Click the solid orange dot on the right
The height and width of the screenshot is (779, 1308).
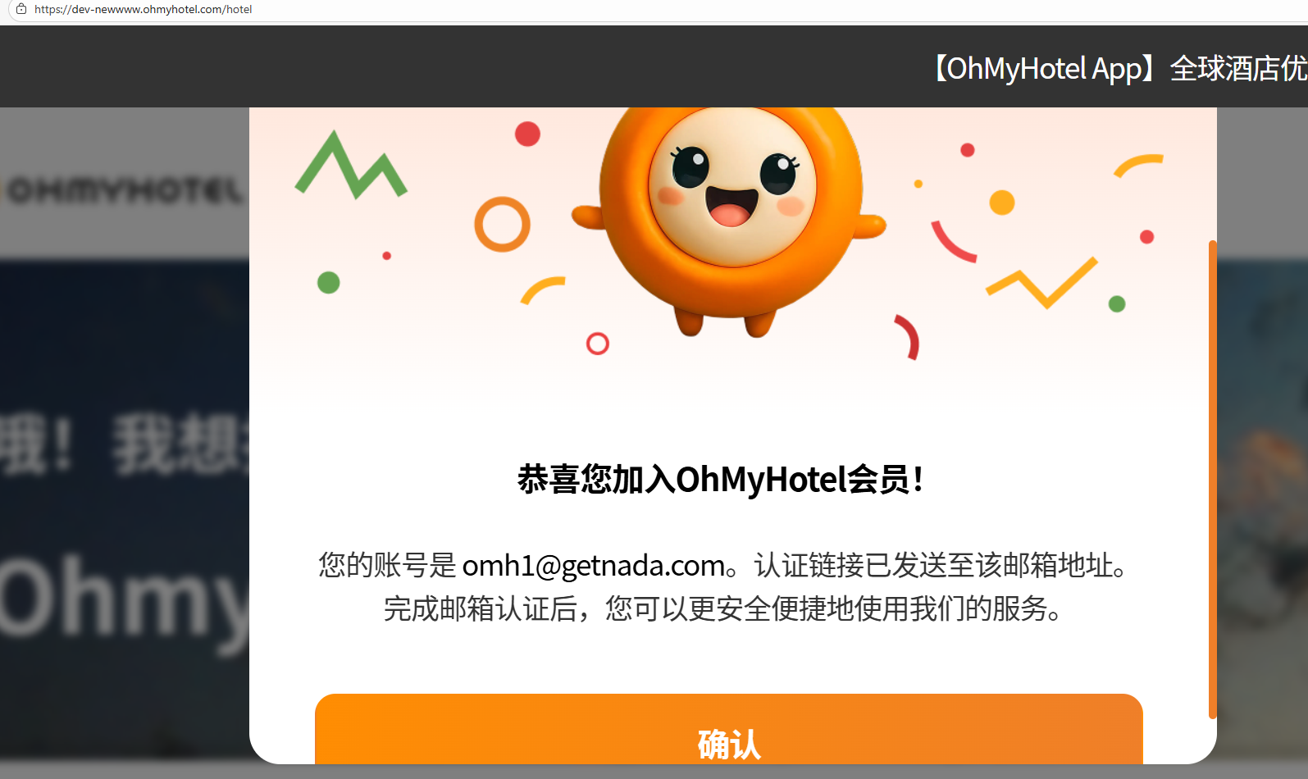pyautogui.click(x=1002, y=203)
